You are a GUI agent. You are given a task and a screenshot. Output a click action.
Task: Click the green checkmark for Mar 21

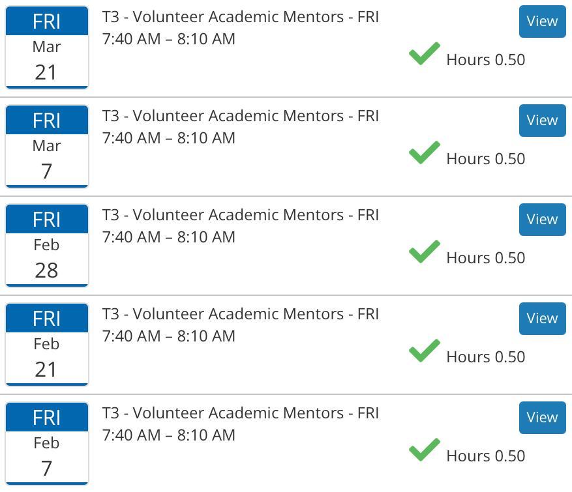pos(425,54)
